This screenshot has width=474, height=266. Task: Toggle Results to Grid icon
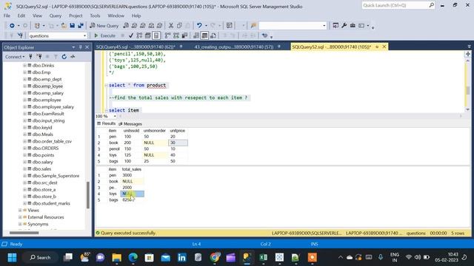click(x=204, y=35)
